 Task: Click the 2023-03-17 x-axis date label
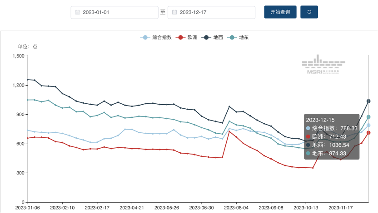coord(97,207)
